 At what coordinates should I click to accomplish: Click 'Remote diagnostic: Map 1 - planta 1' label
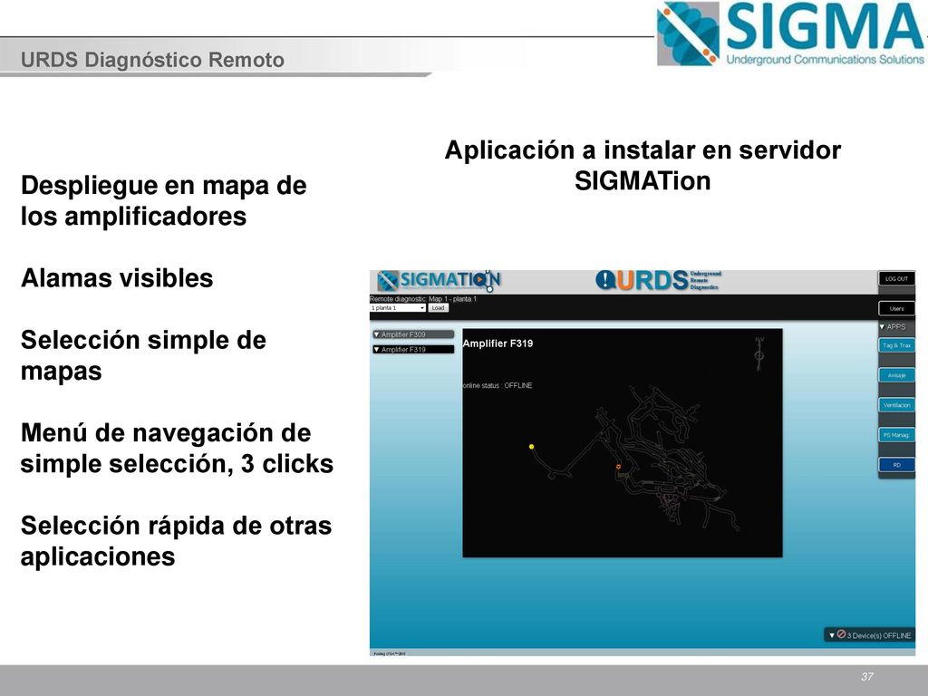pyautogui.click(x=423, y=299)
